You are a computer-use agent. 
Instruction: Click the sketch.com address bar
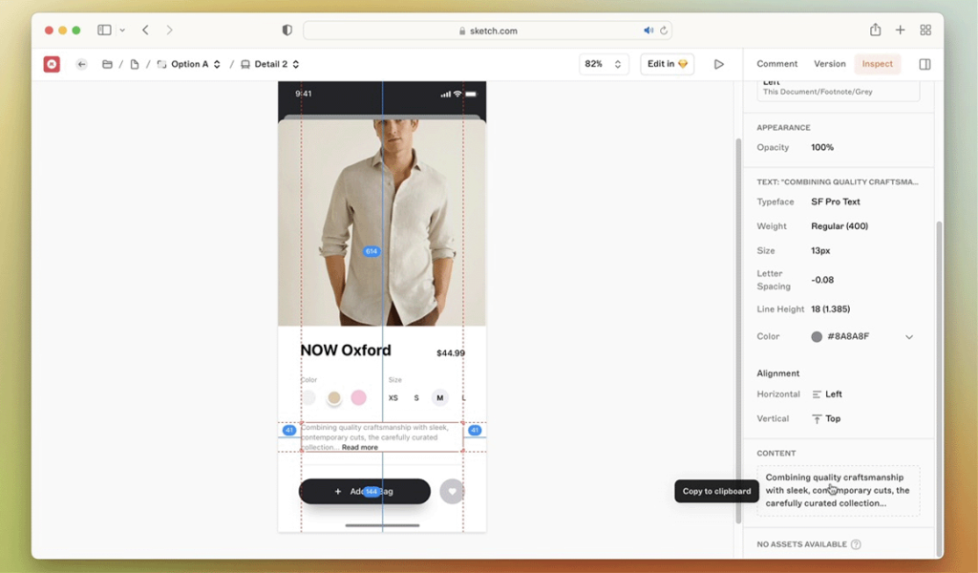coord(487,31)
